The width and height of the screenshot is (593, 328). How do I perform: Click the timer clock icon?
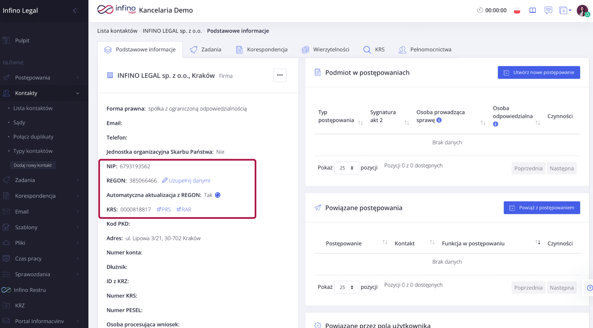pyautogui.click(x=480, y=10)
